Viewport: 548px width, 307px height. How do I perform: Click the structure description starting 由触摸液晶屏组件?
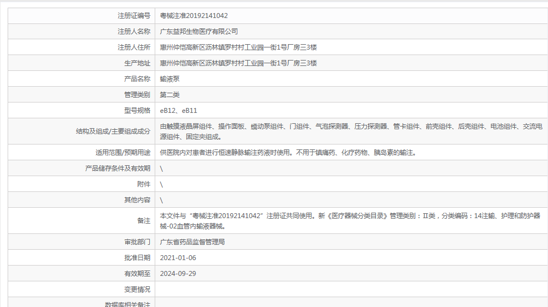351,131
